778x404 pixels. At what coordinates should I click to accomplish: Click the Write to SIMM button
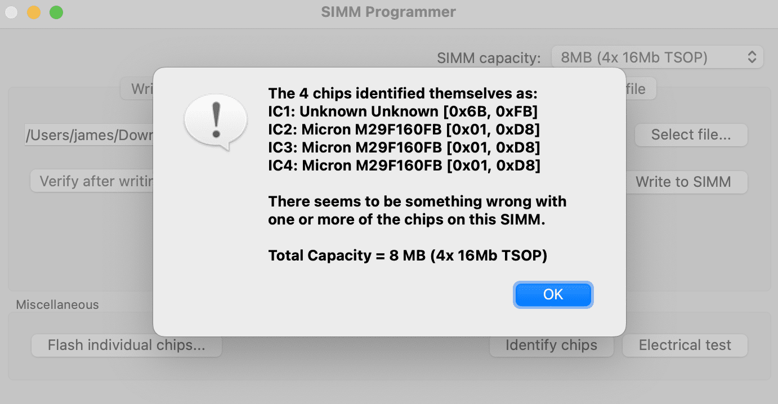[x=683, y=182]
